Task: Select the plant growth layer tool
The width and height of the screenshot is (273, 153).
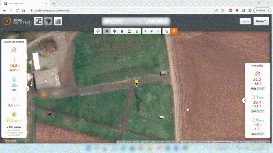Action: pyautogui.click(x=137, y=31)
